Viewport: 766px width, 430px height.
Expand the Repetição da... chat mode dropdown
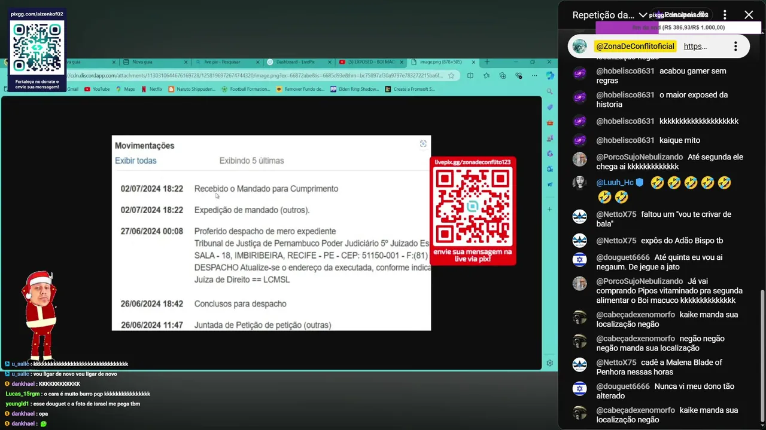pos(643,15)
